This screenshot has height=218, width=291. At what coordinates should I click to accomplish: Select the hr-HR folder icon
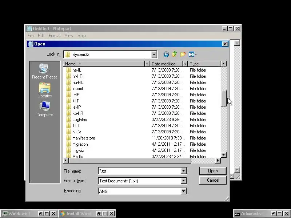tap(68, 76)
